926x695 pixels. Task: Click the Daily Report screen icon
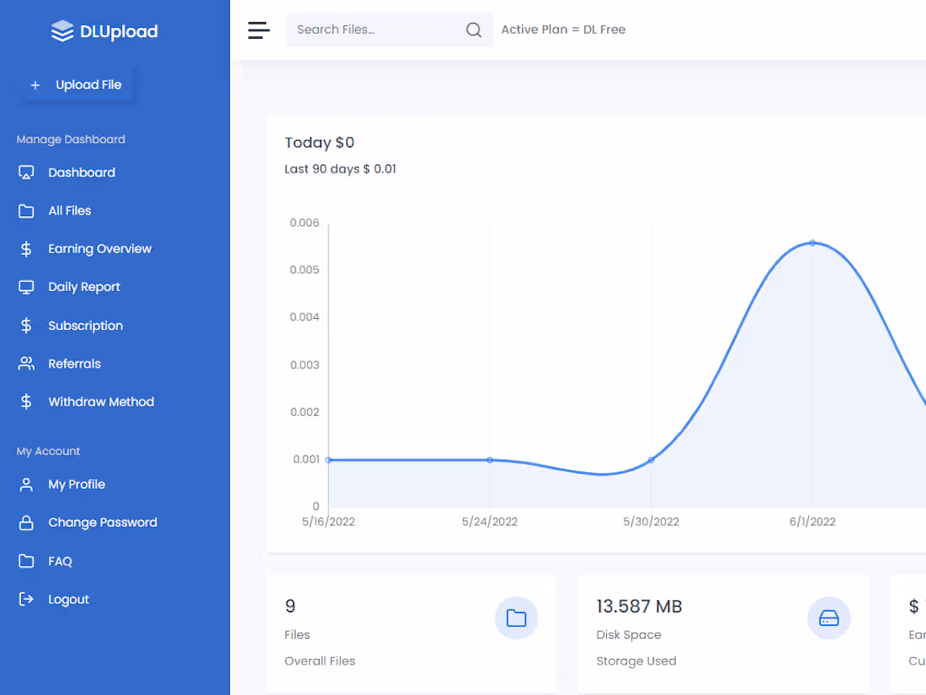pyautogui.click(x=26, y=287)
